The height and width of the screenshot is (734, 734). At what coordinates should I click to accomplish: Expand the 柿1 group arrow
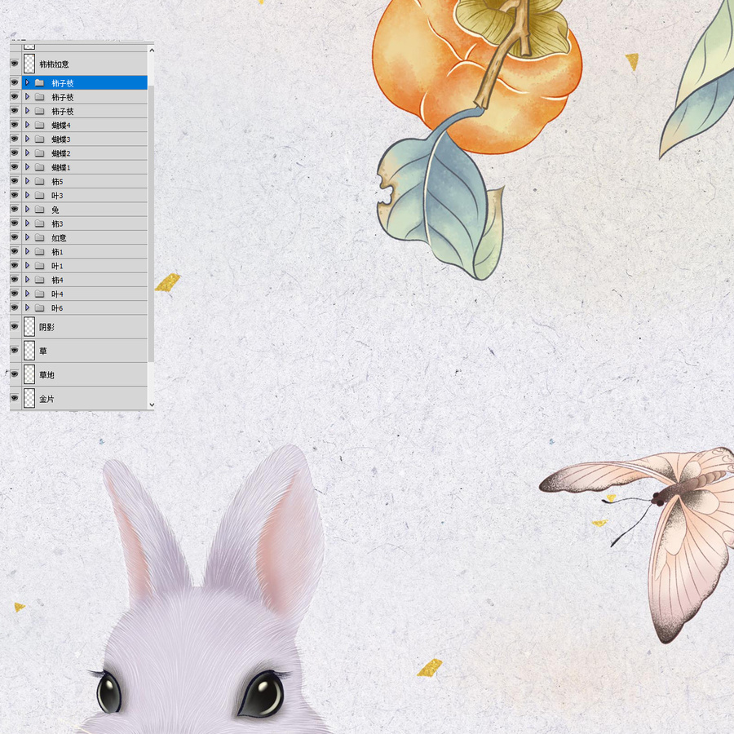(27, 251)
